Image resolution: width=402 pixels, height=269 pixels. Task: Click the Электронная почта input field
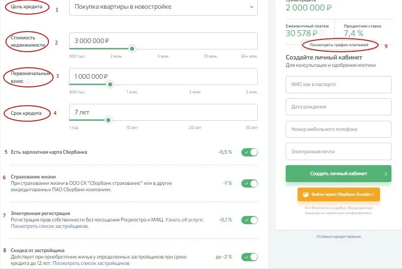(338, 151)
